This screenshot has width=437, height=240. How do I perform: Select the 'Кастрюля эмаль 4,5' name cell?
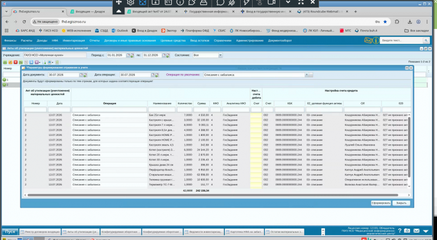pos(162,145)
